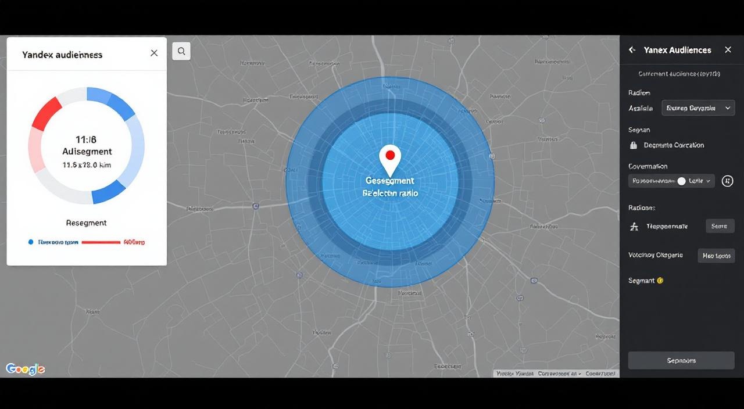Click the yellow info icon beside Segmant
Viewport: 744px width, 409px height.
tap(660, 281)
